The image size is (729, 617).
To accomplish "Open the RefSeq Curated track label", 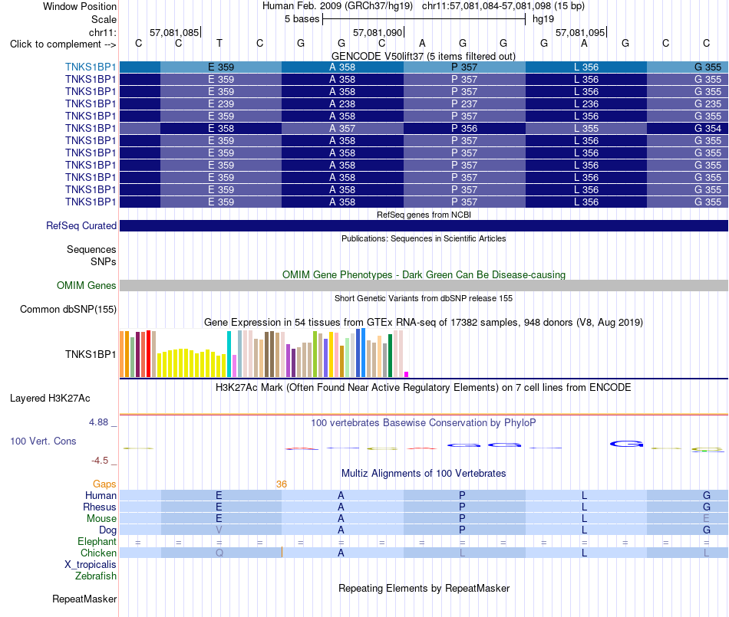I will pos(81,225).
